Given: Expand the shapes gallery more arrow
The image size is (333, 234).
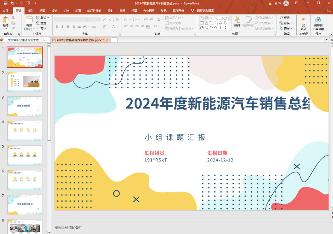Looking at the screenshot, I should (x=230, y=28).
